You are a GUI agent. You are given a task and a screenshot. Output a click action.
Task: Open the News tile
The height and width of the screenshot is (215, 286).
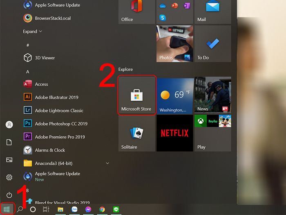pyautogui.click(x=213, y=95)
